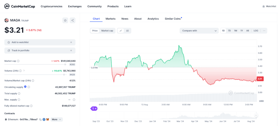Expand the More contracts dropdown
Image resolution: width=278 pixels, height=126 pixels.
57,119
